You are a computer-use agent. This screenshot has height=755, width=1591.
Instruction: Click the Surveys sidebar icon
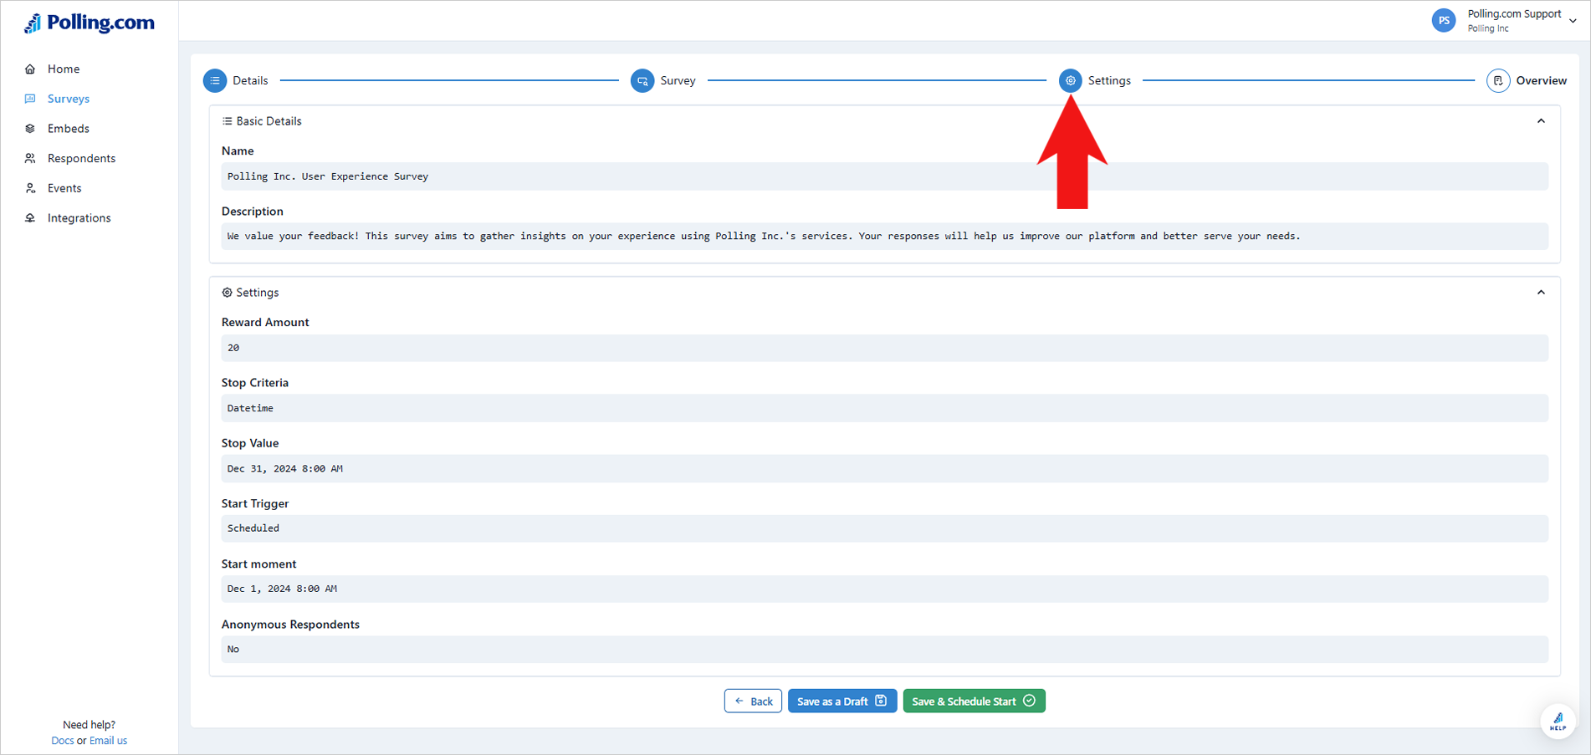click(30, 99)
